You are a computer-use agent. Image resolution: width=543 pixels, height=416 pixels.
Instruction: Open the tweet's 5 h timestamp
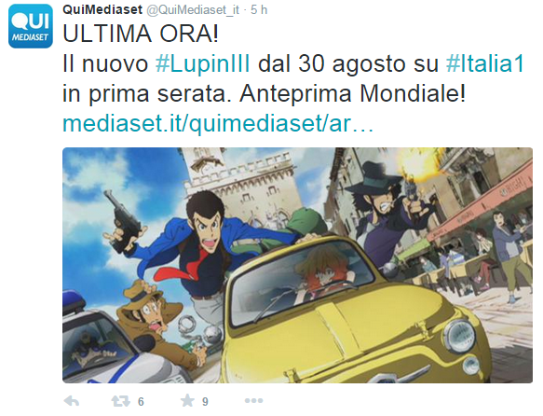pos(259,9)
